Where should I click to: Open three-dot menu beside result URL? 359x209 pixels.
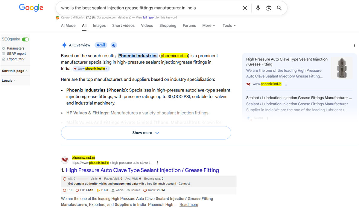point(158,163)
